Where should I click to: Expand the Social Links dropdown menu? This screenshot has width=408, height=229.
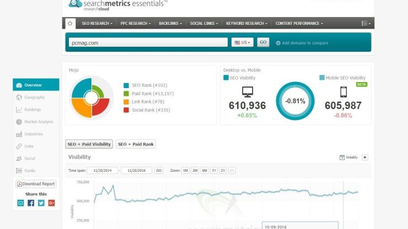coord(204,23)
